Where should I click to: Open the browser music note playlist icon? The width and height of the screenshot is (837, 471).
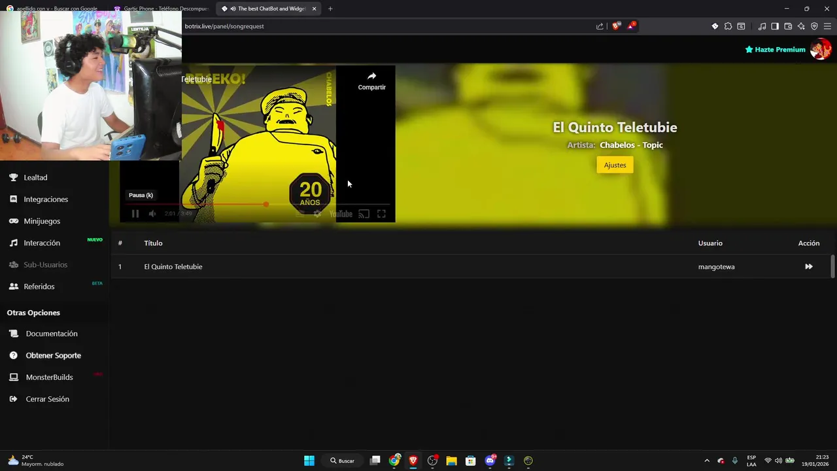tap(762, 26)
